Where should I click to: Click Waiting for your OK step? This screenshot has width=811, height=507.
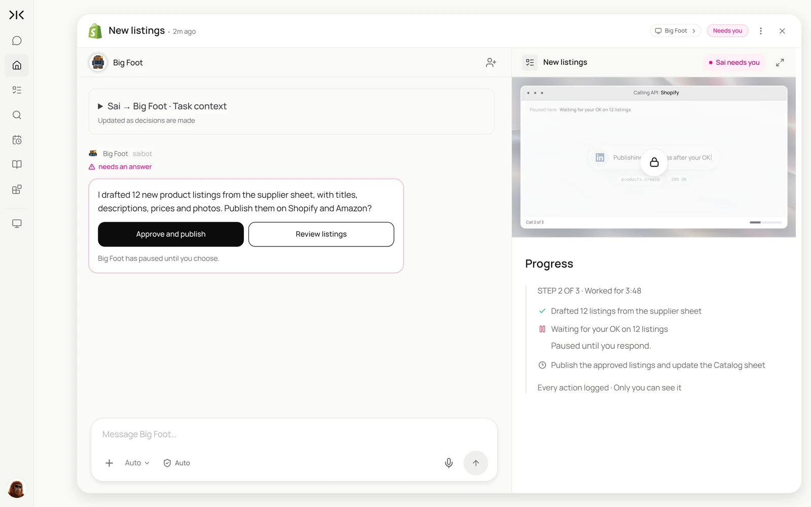(x=609, y=330)
